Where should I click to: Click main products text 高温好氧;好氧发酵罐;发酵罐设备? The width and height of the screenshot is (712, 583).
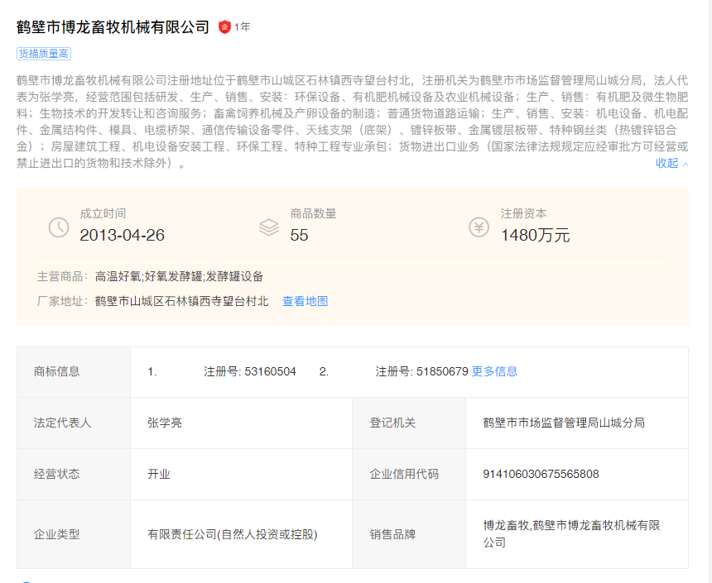(x=180, y=276)
